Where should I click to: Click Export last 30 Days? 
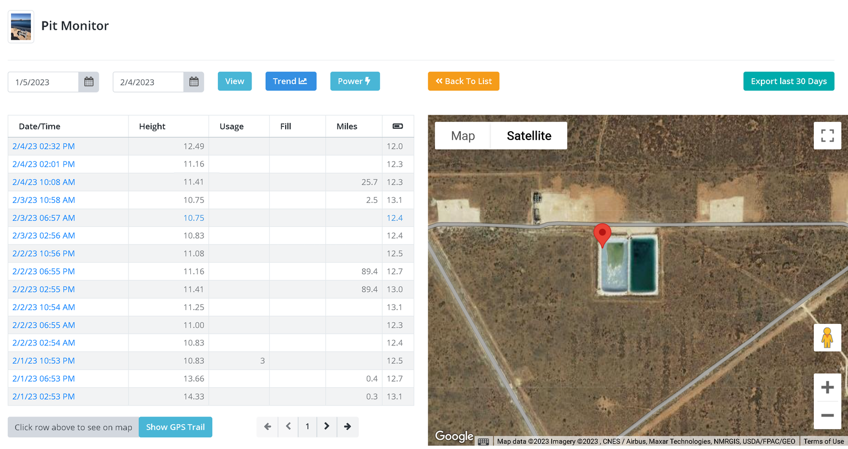click(788, 81)
